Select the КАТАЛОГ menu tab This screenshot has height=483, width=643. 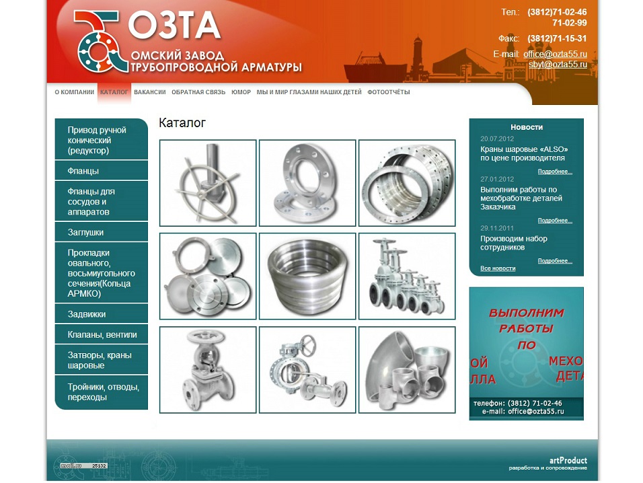point(114,92)
